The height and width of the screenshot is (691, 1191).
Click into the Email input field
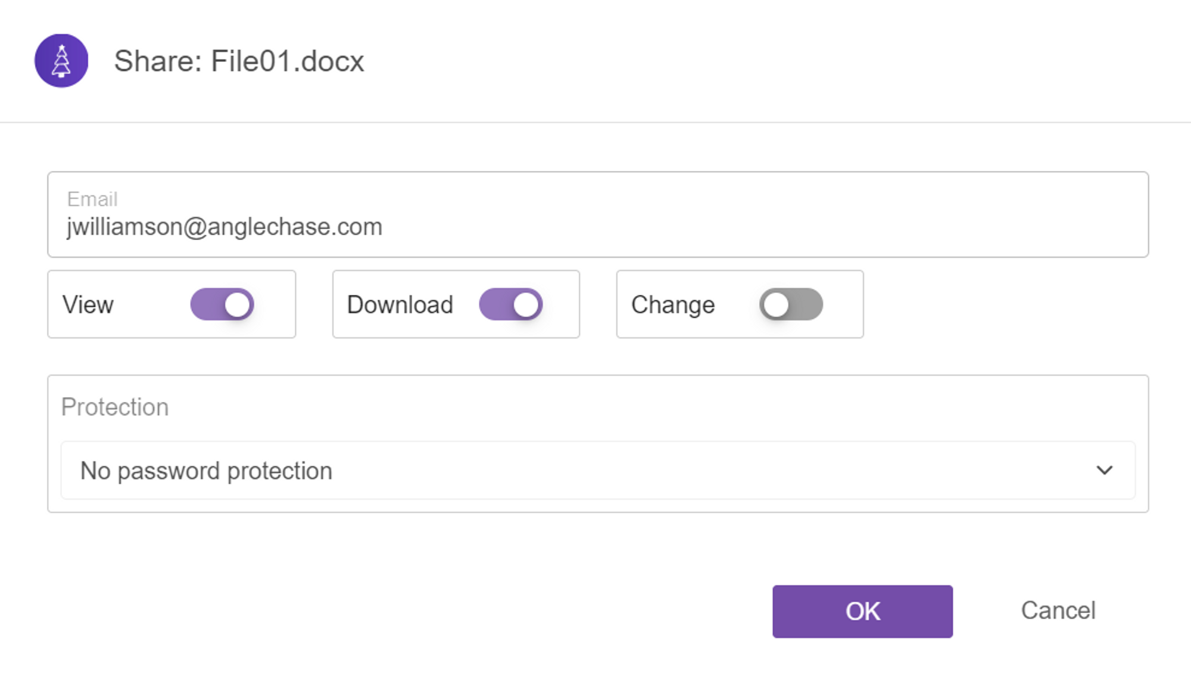(598, 214)
